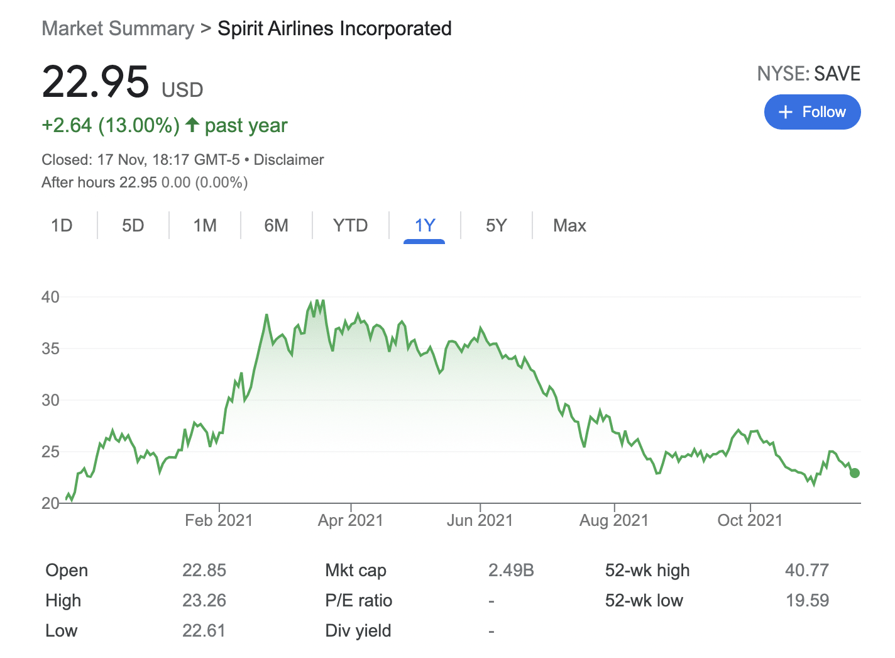
Task: Click the green end-point dot on chart
Action: [854, 473]
